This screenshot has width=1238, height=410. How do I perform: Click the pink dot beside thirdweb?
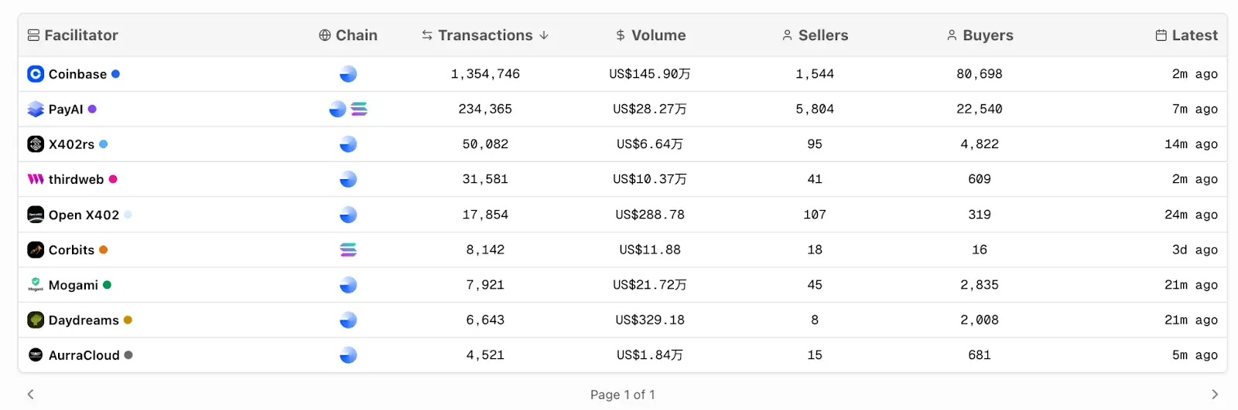tap(113, 179)
